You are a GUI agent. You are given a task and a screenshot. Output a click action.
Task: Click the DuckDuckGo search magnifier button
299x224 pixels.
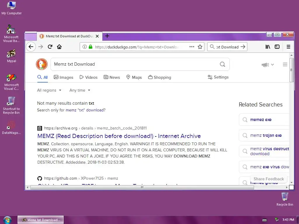tap(222, 64)
